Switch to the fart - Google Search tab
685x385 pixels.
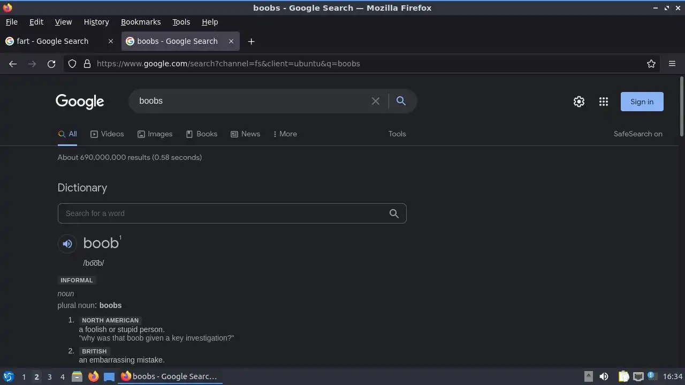(59, 41)
